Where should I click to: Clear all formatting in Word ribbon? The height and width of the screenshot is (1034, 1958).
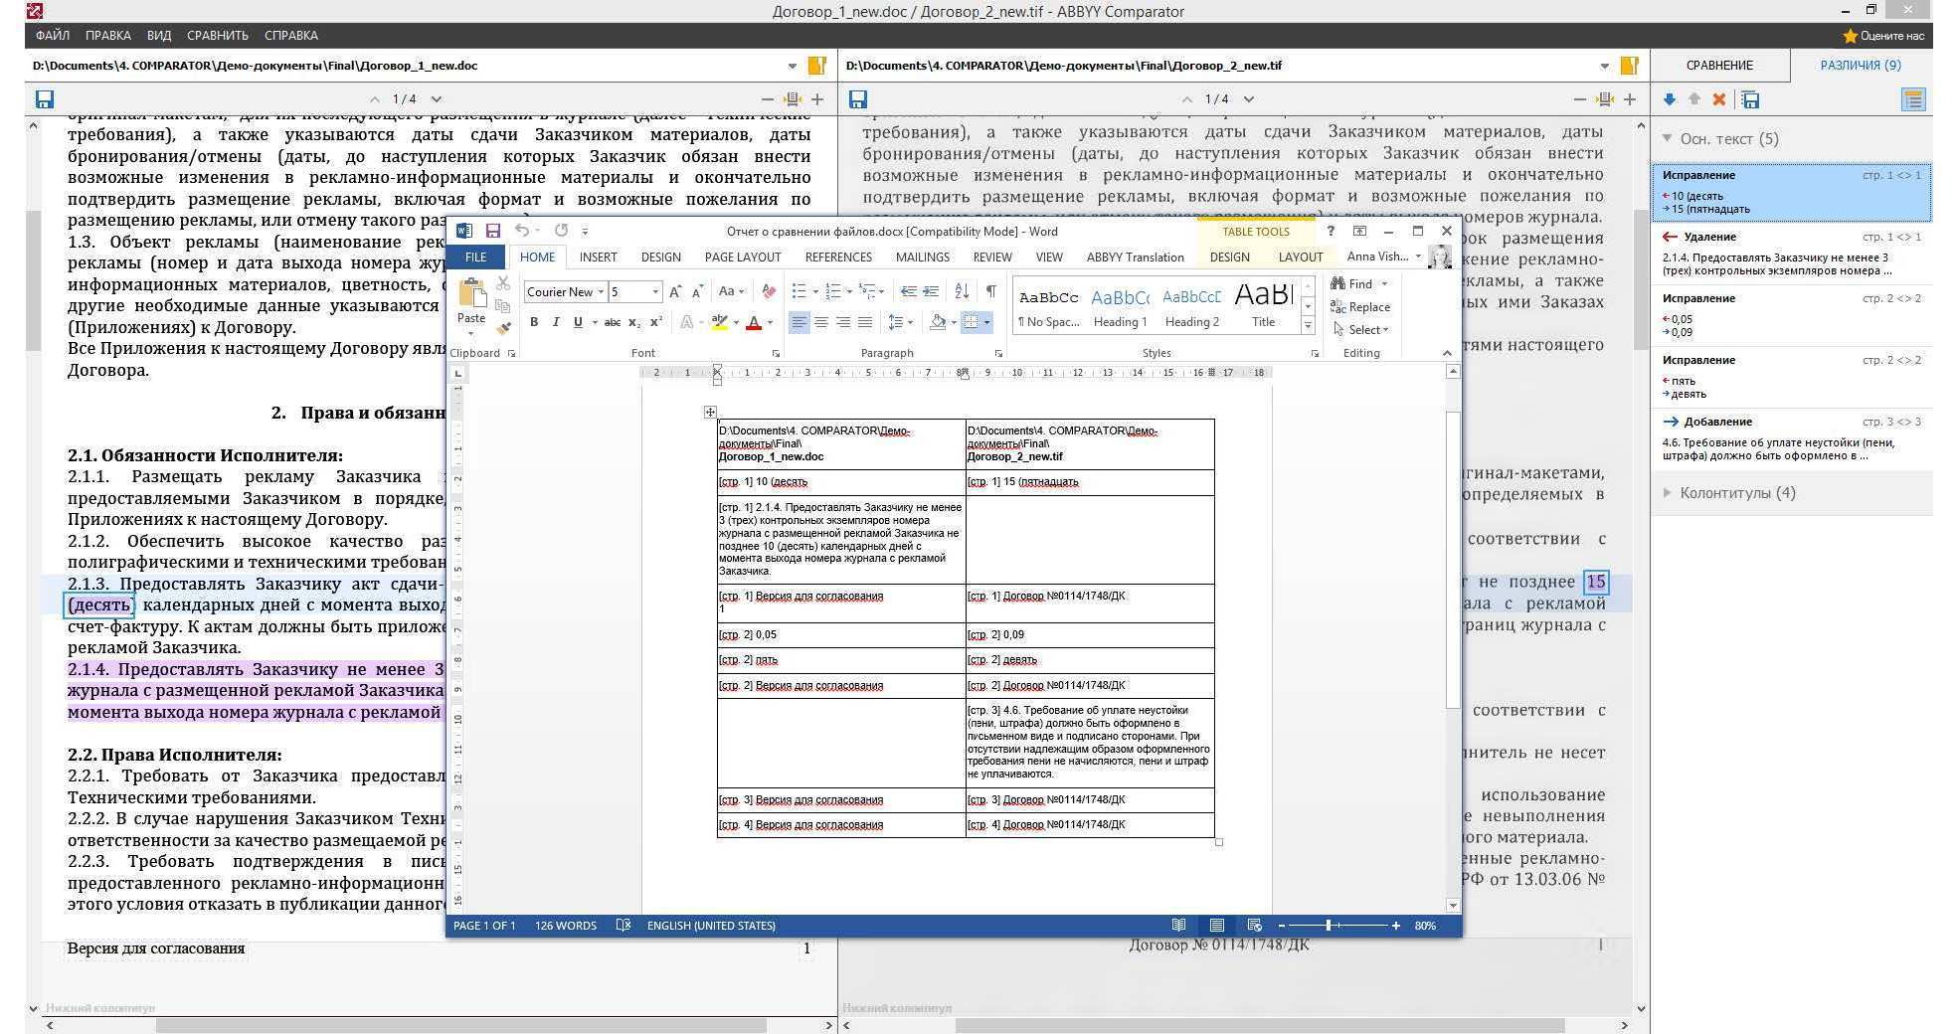[768, 291]
